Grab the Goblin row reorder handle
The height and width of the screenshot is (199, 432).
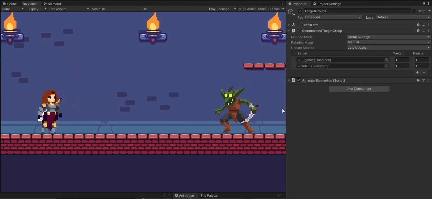[x=294, y=66]
